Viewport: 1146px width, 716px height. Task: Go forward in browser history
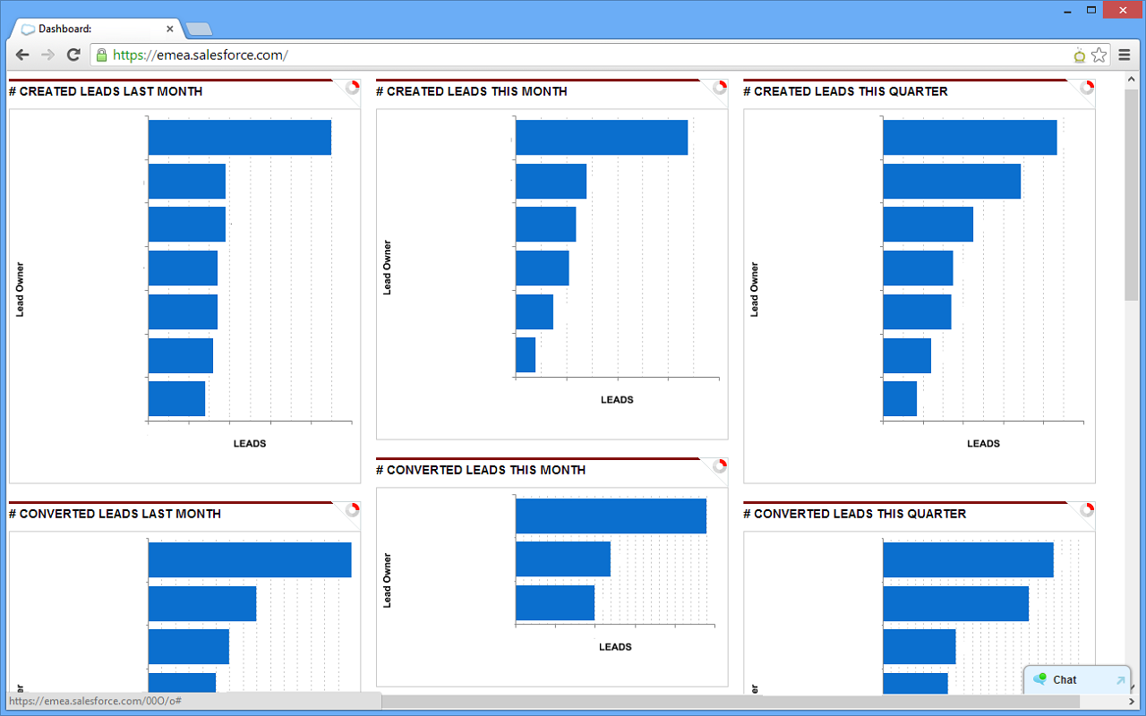point(48,55)
